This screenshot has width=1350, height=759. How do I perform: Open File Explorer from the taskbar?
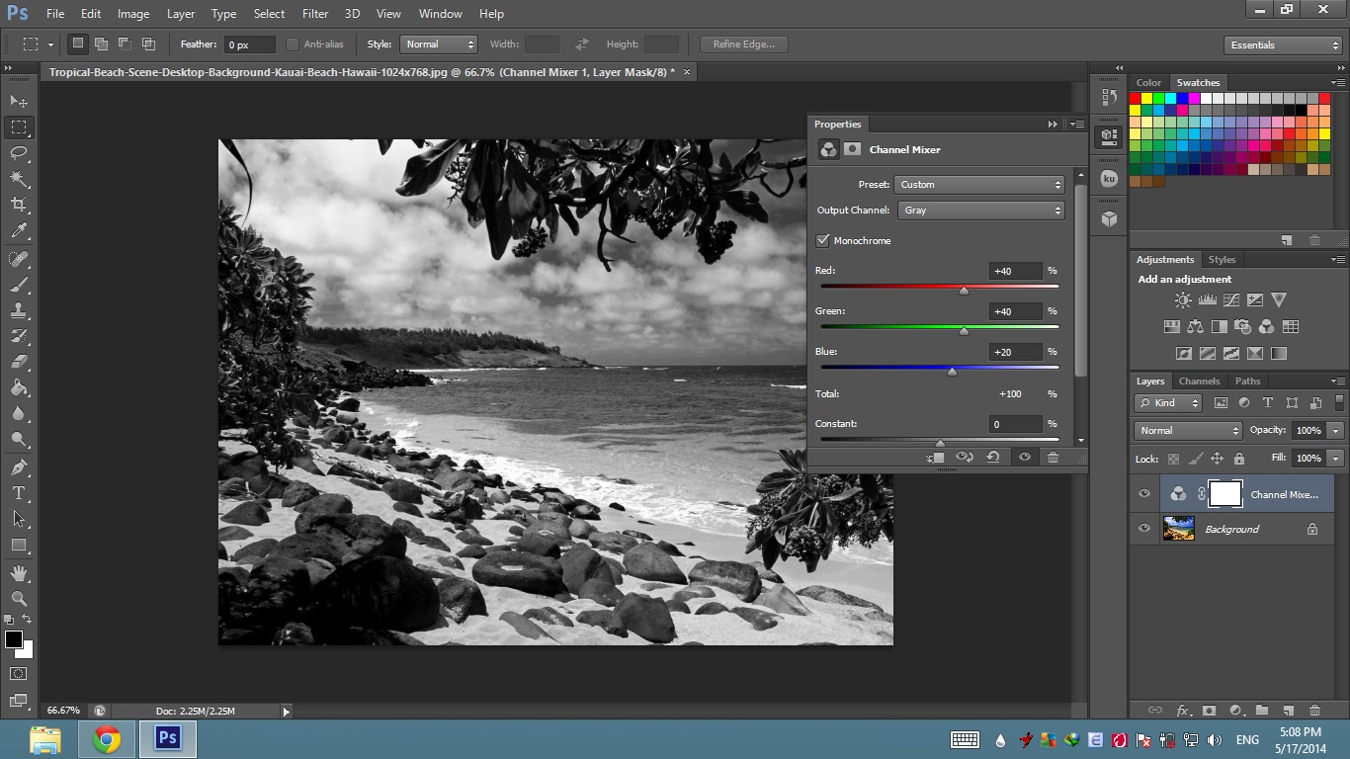45,739
